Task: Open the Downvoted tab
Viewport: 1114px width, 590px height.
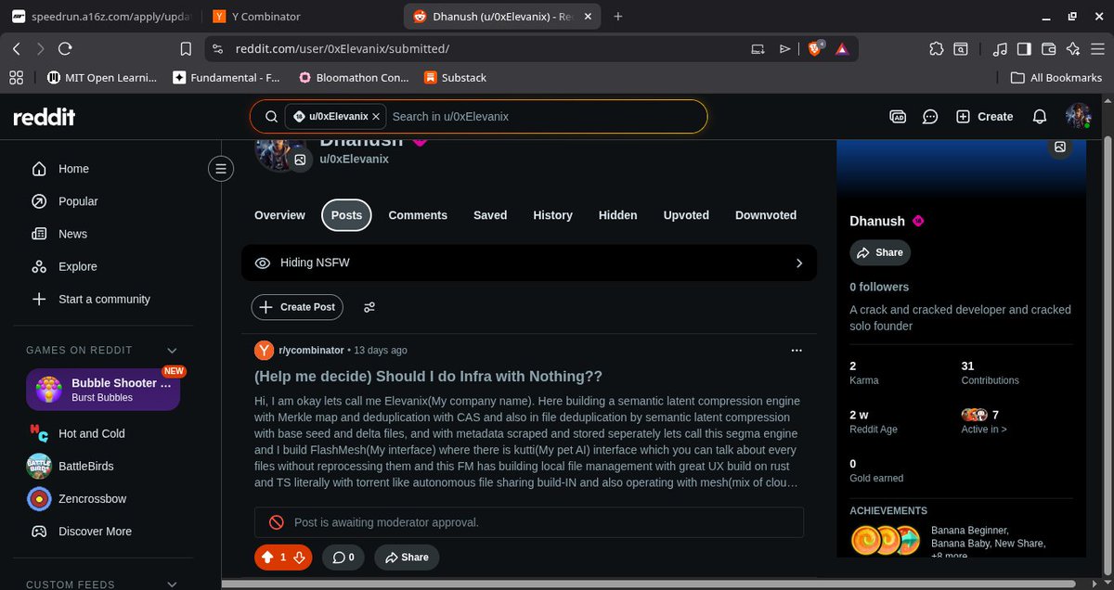Action: (x=766, y=215)
